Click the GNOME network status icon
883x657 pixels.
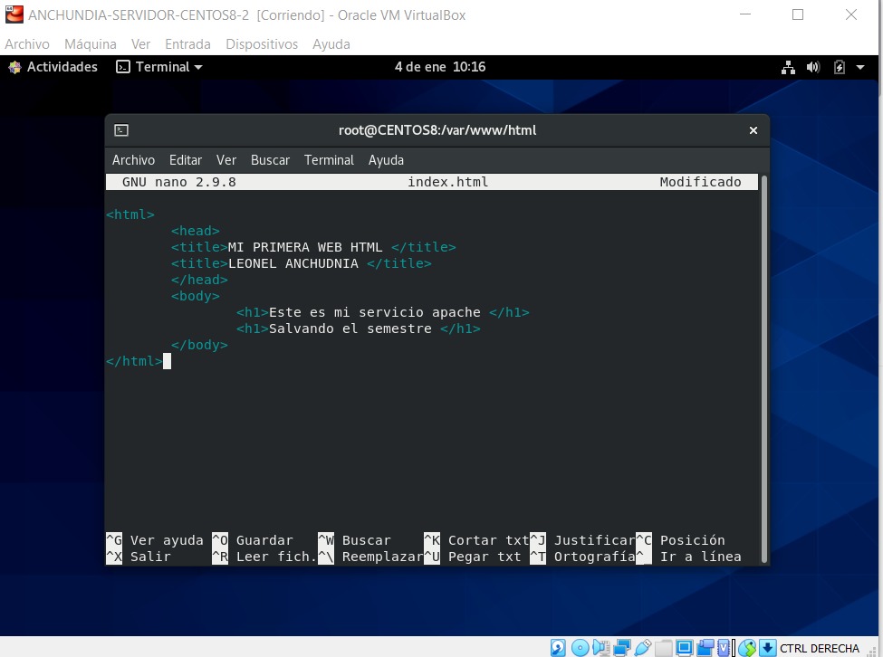click(788, 68)
